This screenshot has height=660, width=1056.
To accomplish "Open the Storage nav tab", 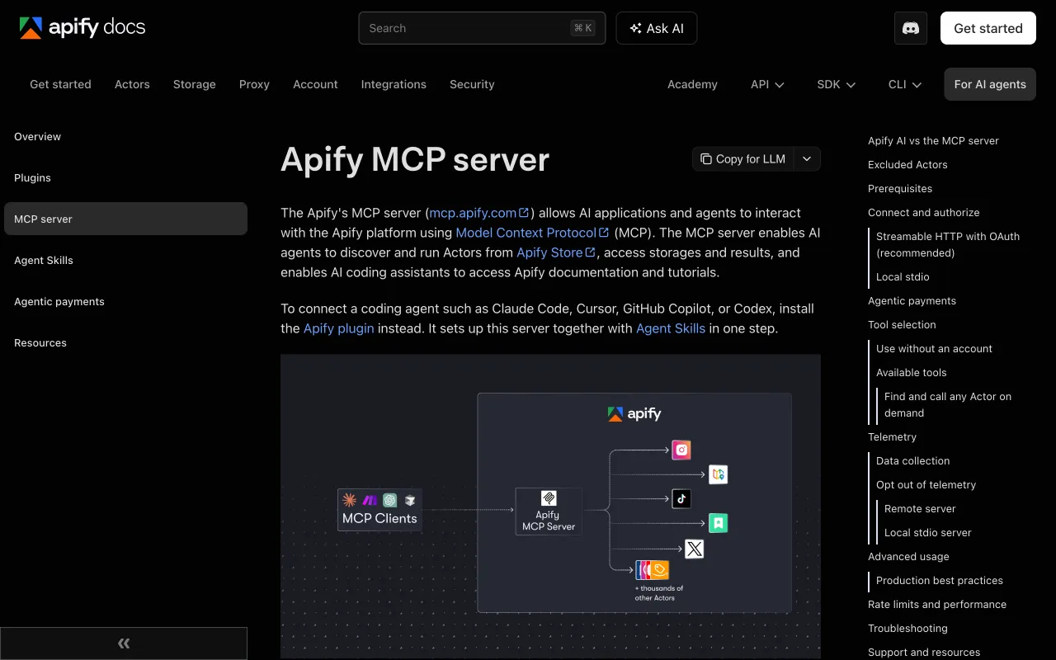I will click(195, 84).
